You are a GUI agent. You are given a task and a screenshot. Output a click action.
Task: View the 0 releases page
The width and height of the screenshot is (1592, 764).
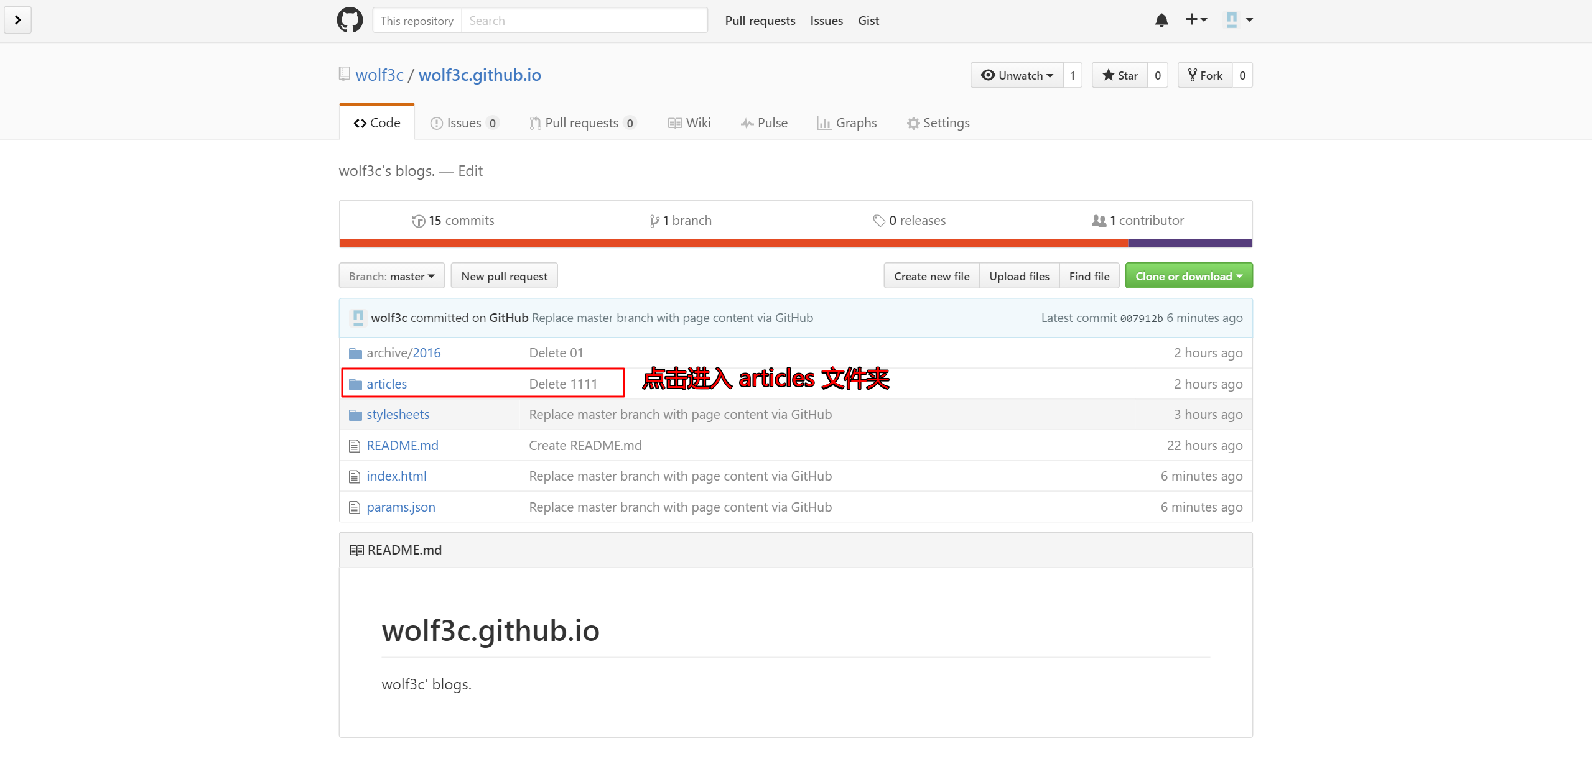pos(909,221)
